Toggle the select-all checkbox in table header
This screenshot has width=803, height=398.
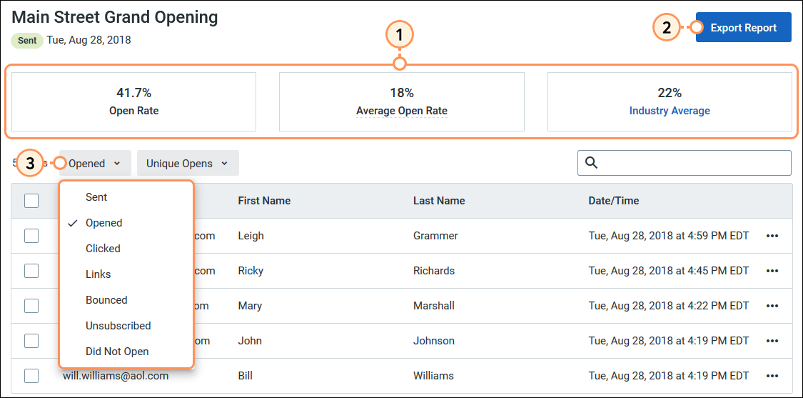[31, 201]
